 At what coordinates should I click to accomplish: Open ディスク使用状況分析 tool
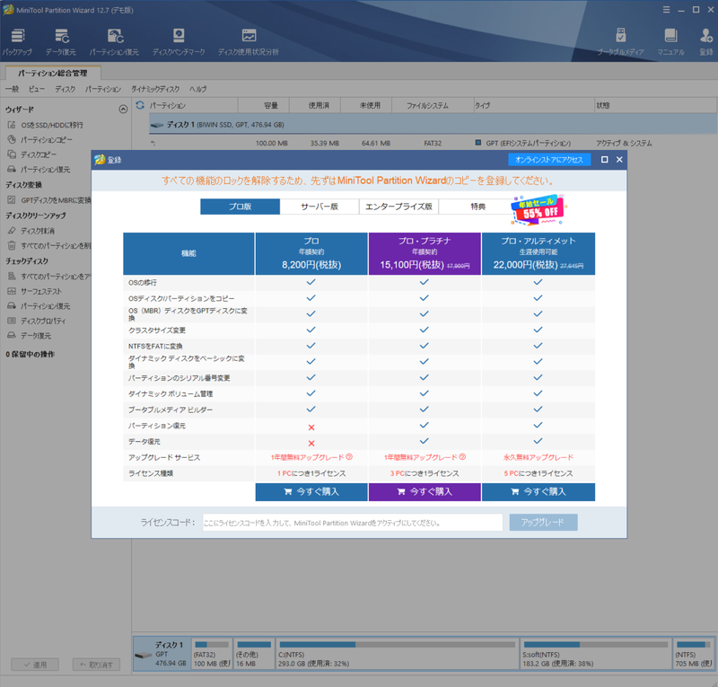coord(249,41)
